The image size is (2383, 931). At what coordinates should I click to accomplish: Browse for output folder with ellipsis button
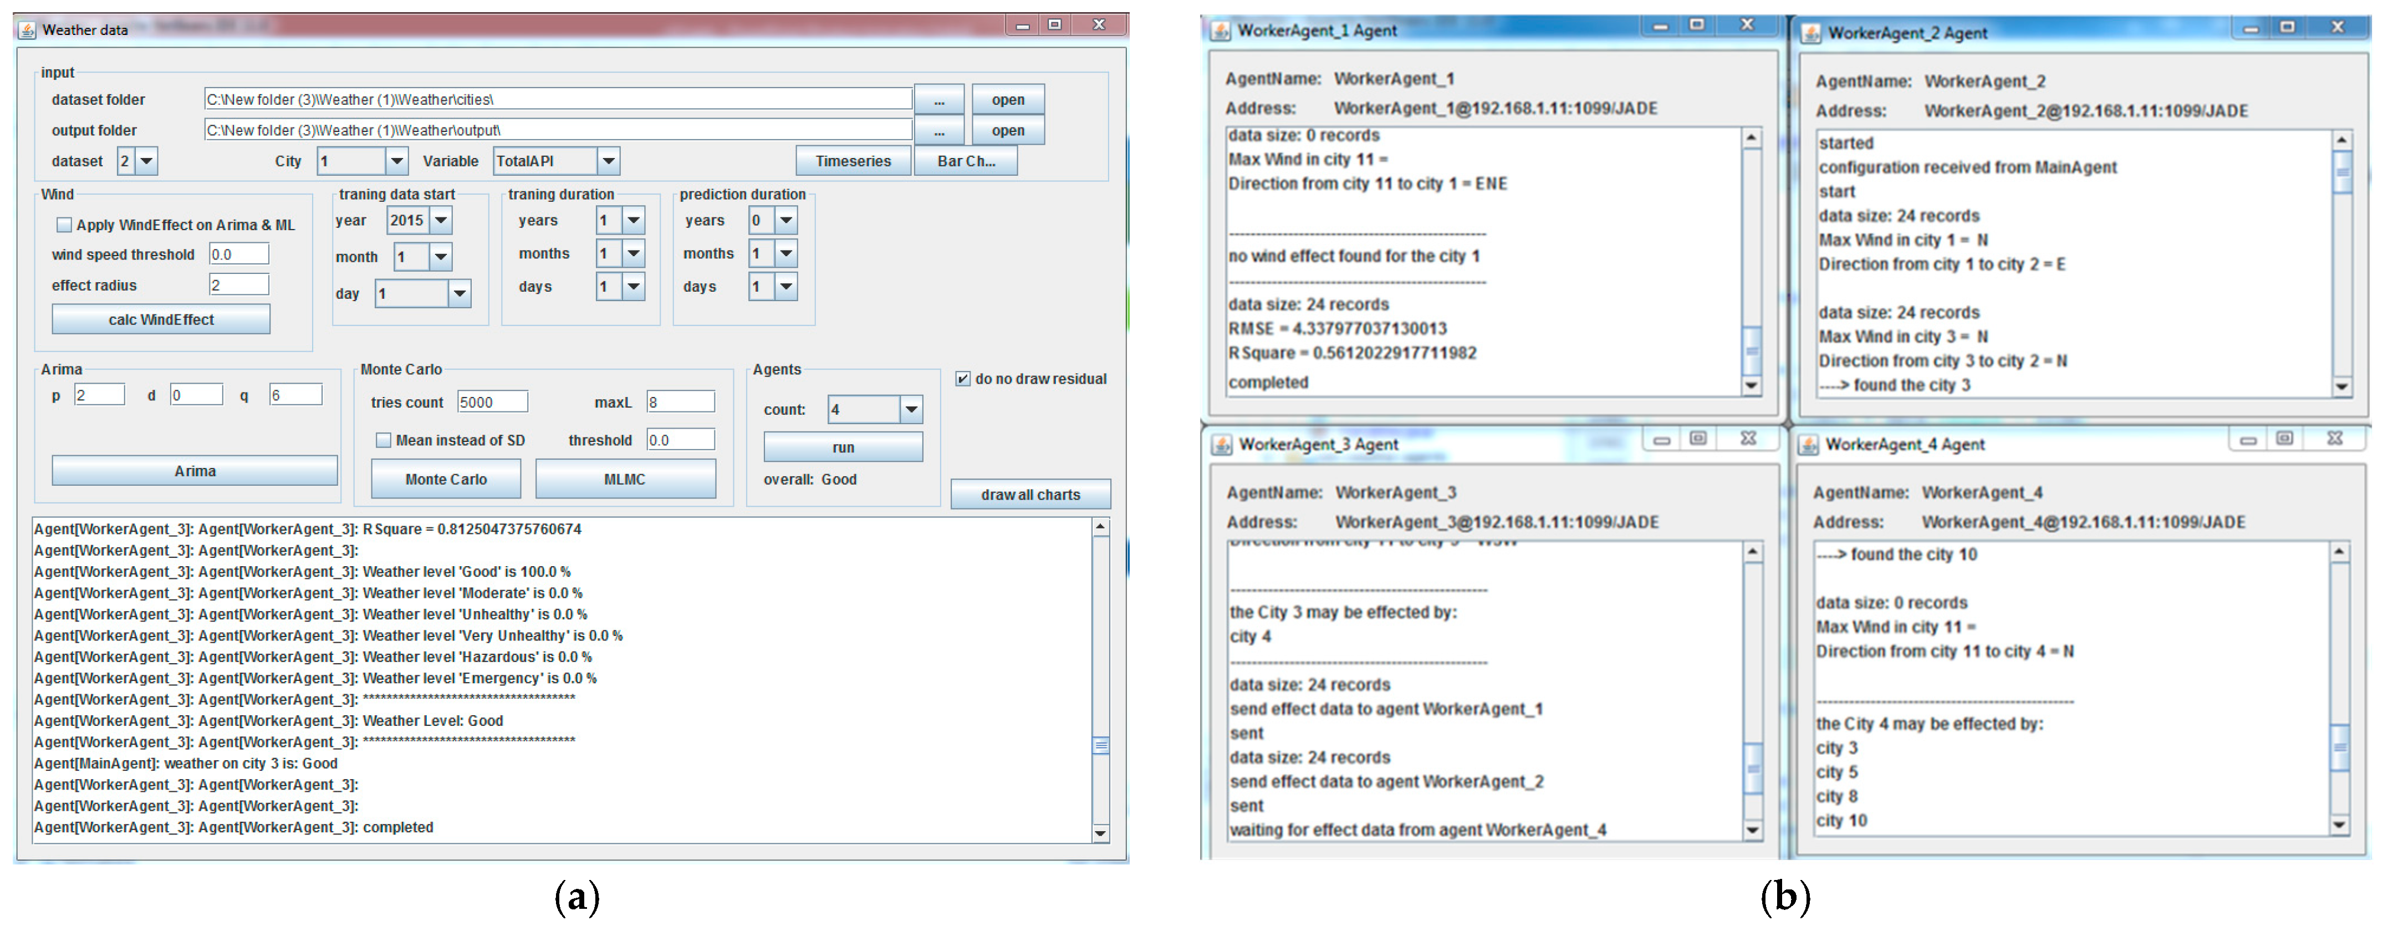[x=938, y=130]
